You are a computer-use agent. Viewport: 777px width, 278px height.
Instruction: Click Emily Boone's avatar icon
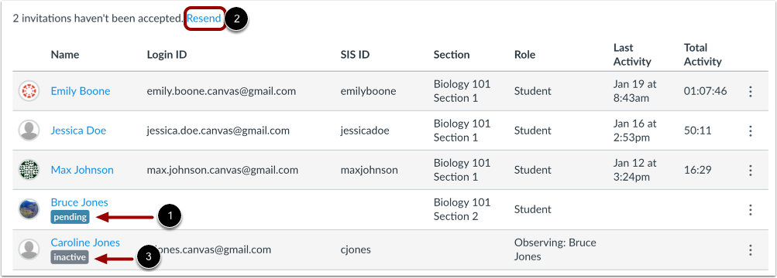29,91
